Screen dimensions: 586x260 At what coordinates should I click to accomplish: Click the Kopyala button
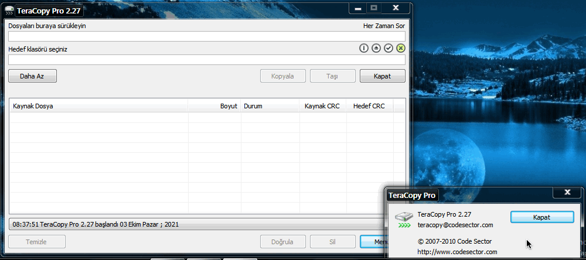point(283,76)
